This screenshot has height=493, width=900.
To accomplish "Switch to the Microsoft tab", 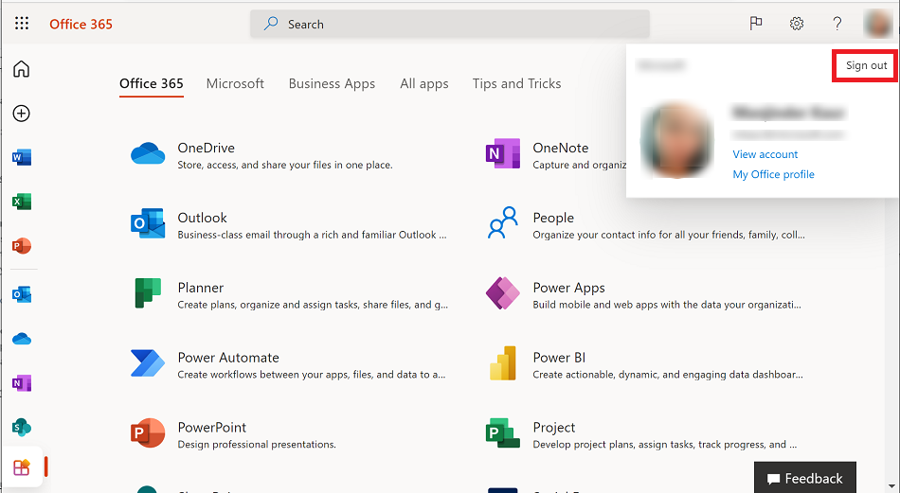I will (x=235, y=83).
